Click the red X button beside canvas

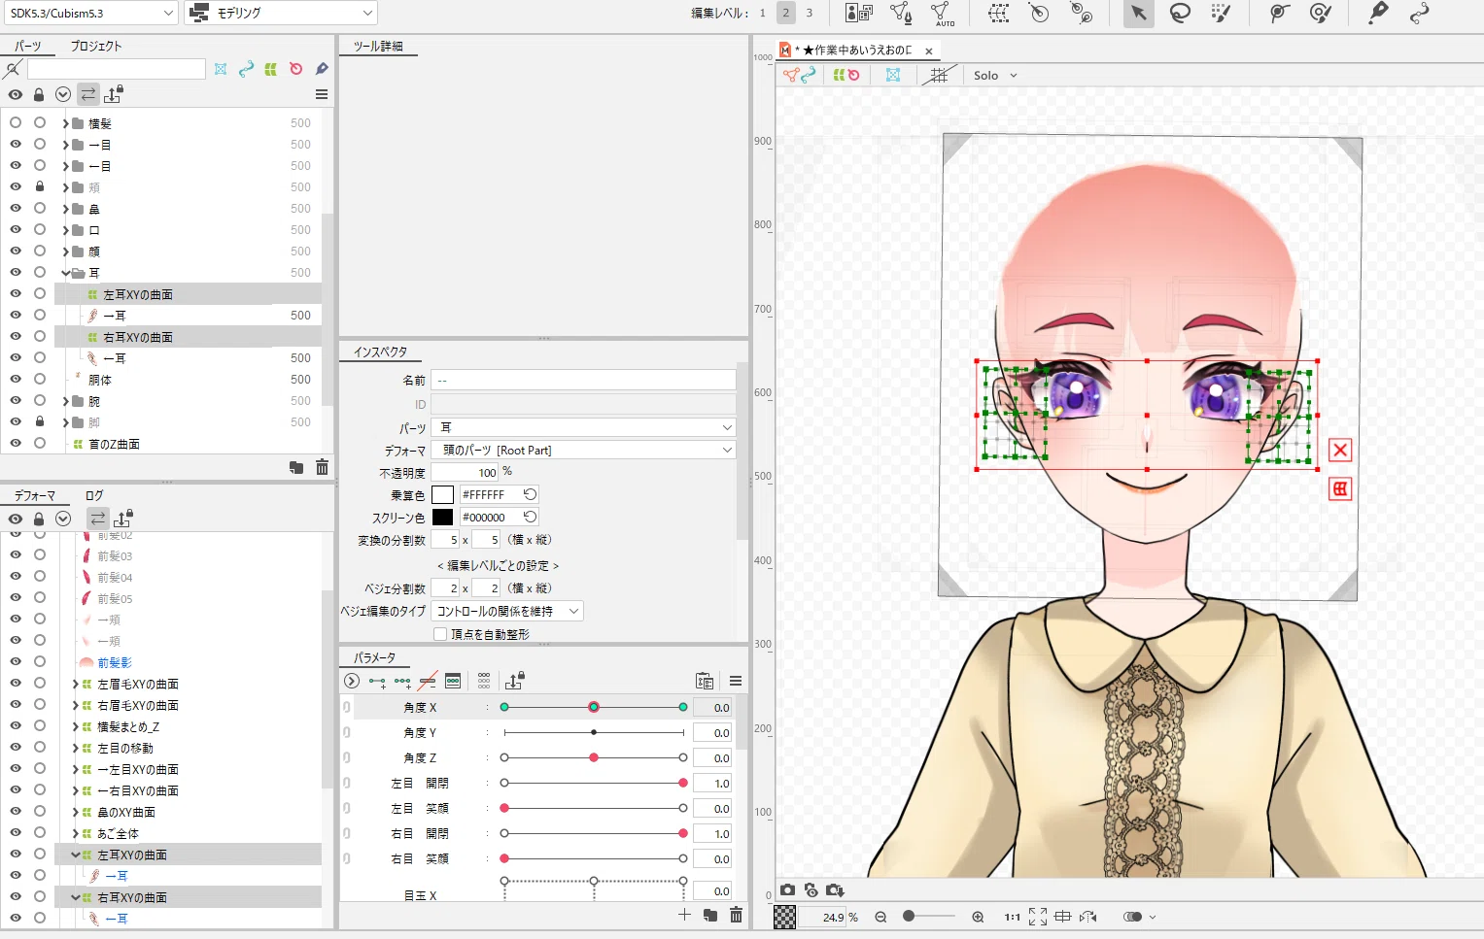tap(1340, 450)
